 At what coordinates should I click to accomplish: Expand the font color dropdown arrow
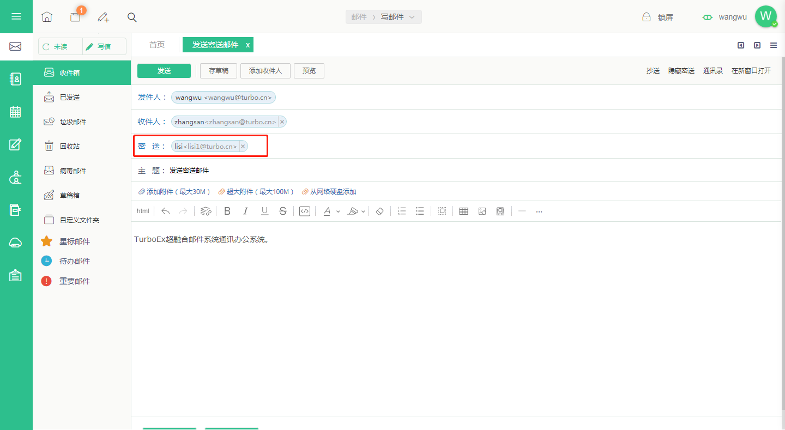click(x=338, y=211)
